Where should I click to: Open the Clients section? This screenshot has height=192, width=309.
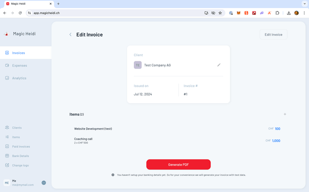coord(17,128)
